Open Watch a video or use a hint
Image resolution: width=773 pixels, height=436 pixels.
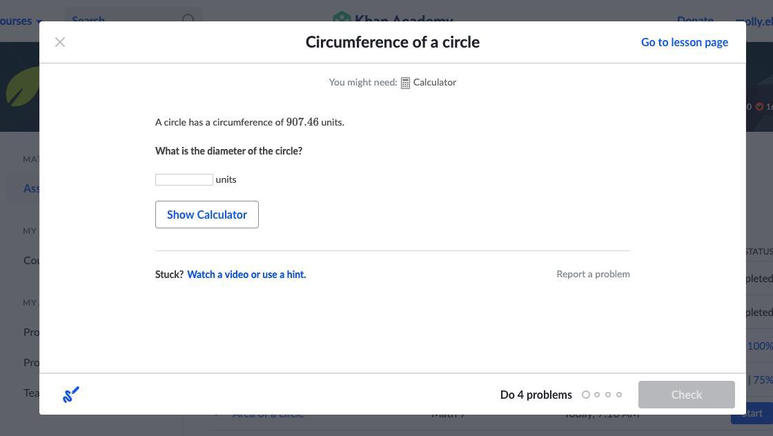tap(246, 275)
